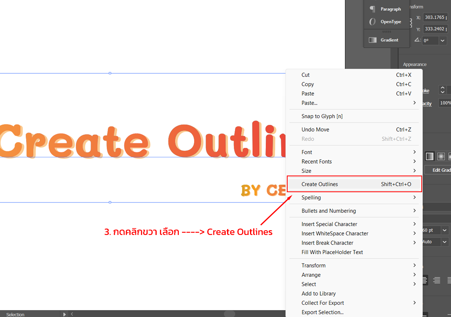Screen dimensions: 451x317
Task: Click the stroke weight stepper arrows
Action: click(443, 90)
